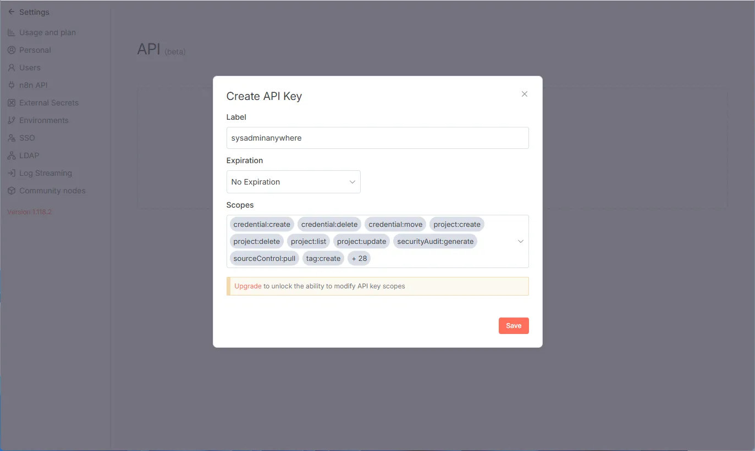
Task: Select the credential:create scope tag
Action: tap(262, 224)
